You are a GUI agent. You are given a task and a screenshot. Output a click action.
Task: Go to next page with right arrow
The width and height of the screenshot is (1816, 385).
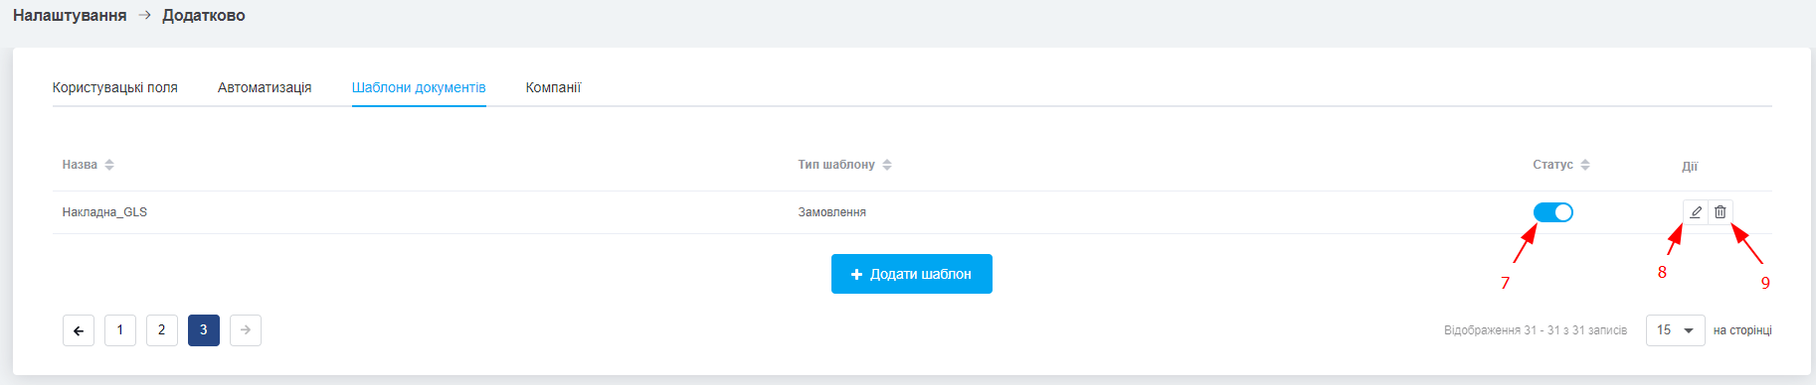(246, 330)
